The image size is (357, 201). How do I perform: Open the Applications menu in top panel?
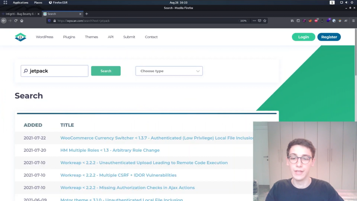click(21, 2)
